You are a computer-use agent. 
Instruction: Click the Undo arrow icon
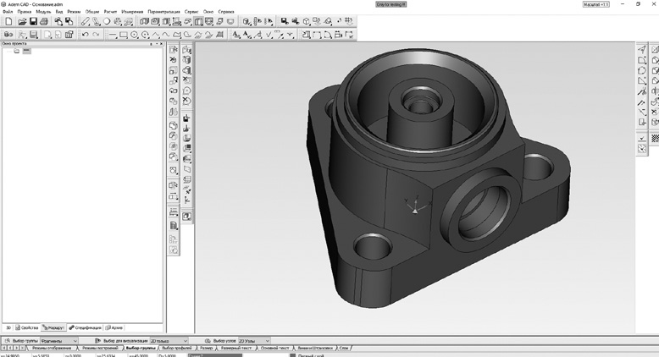(86, 35)
